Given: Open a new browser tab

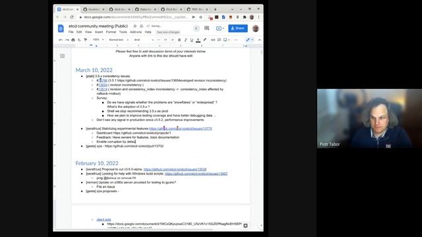Looking at the screenshot, I should 215,9.
